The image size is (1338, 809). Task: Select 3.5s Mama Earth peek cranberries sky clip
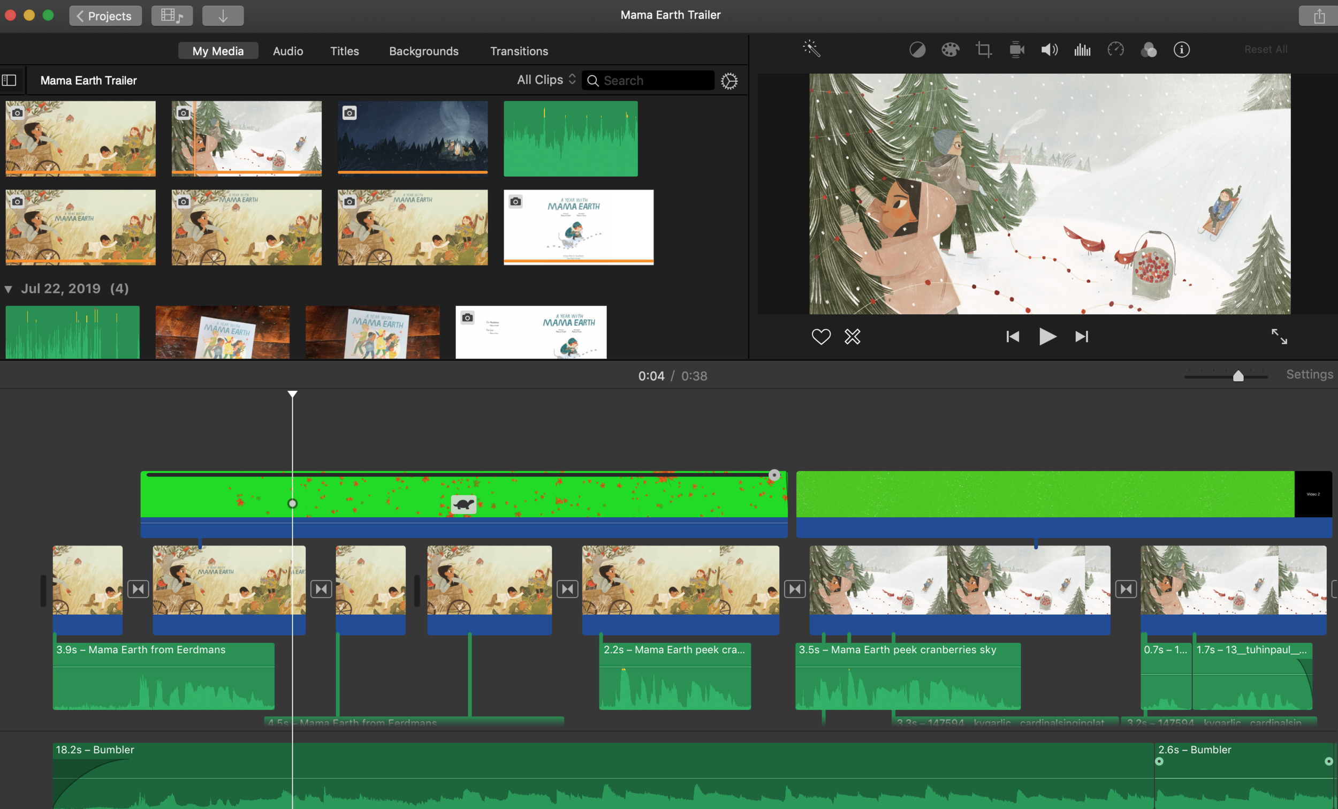click(x=908, y=676)
